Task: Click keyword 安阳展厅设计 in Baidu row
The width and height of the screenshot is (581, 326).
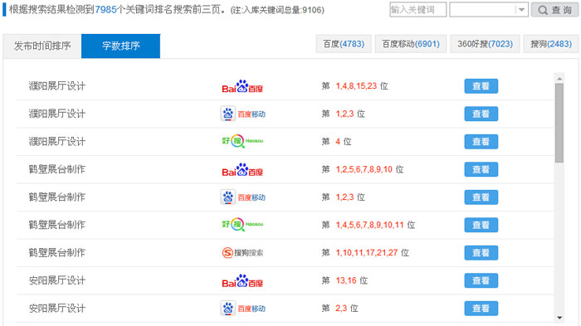Action: coord(57,280)
